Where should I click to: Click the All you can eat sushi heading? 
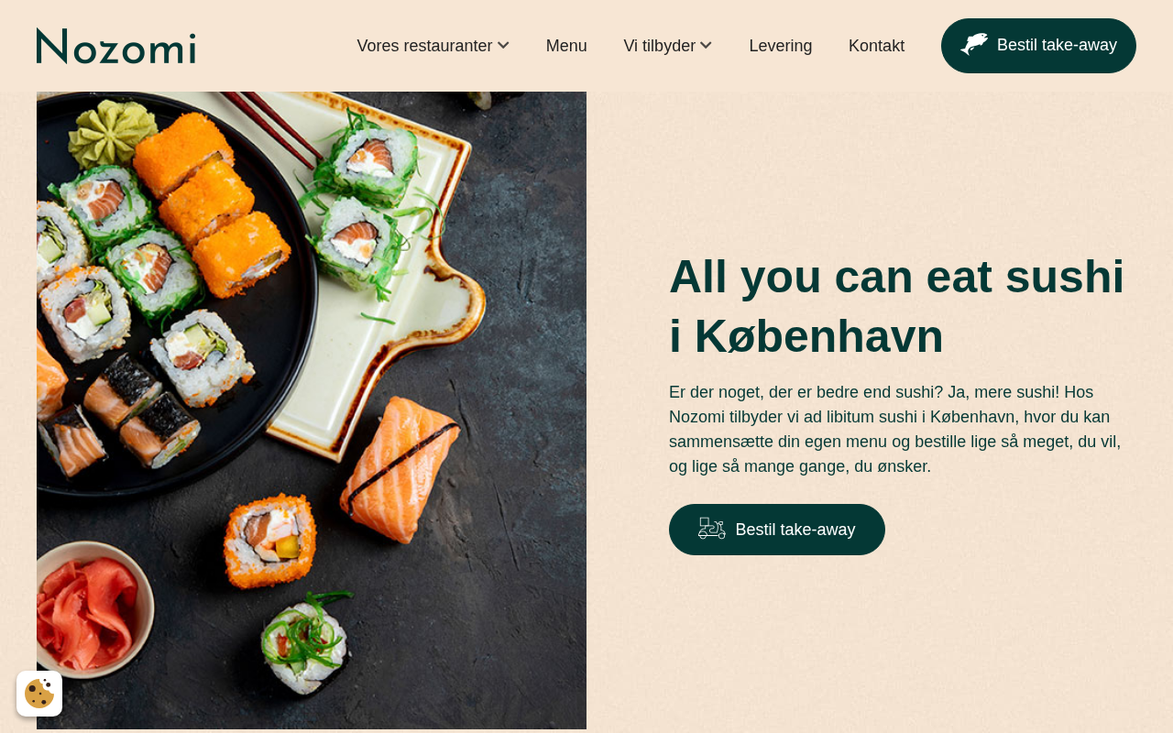coord(896,306)
